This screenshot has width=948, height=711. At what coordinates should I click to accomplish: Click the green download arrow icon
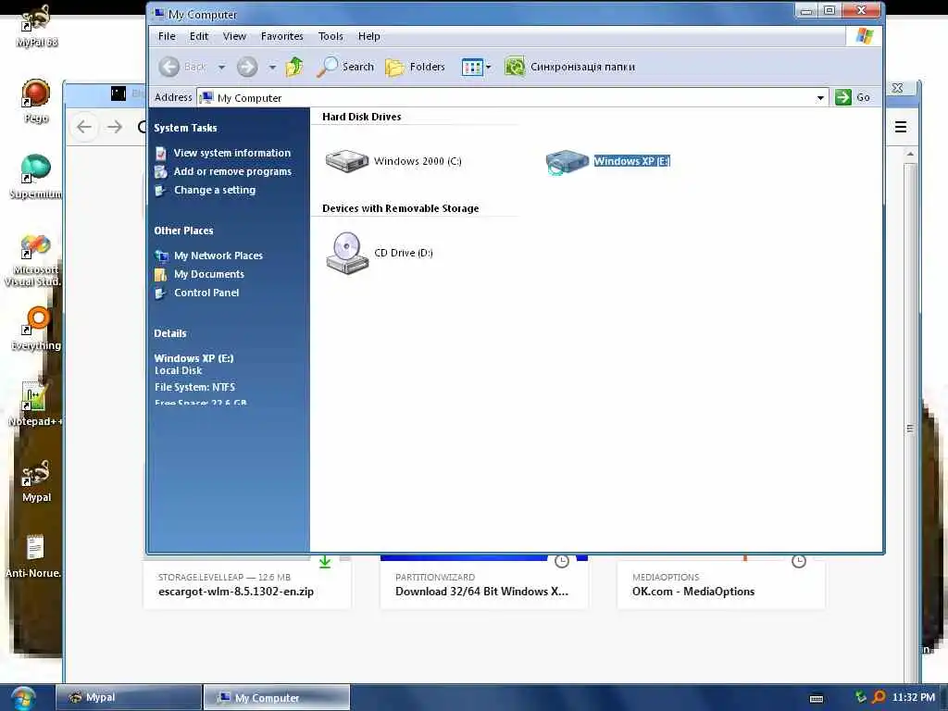pos(325,562)
